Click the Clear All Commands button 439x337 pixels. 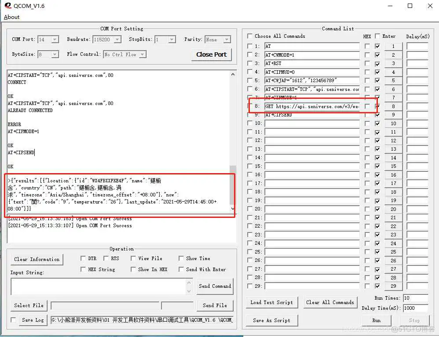click(x=330, y=302)
